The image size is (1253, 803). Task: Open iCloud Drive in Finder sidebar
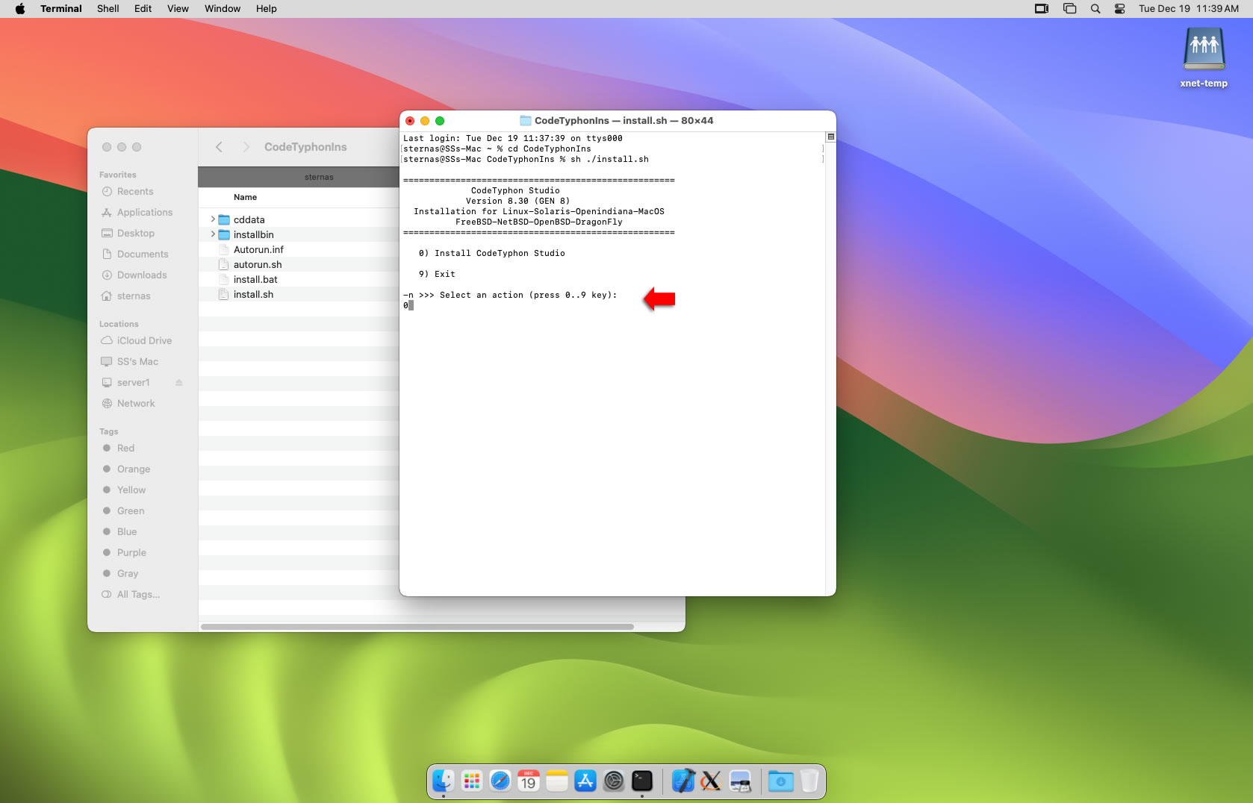[x=143, y=341]
